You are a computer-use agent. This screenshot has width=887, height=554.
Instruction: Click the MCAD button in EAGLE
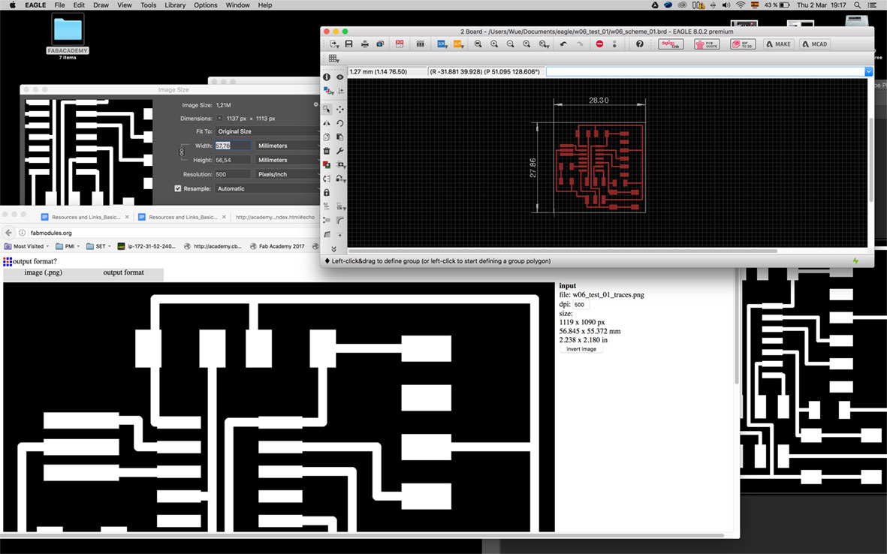pyautogui.click(x=815, y=44)
